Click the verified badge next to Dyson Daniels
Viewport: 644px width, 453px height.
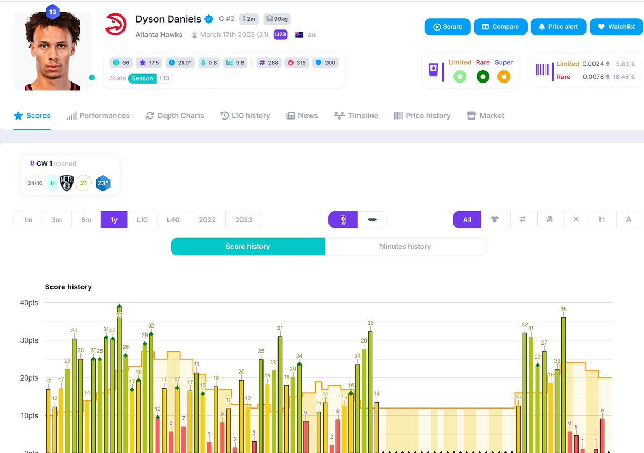(x=209, y=19)
